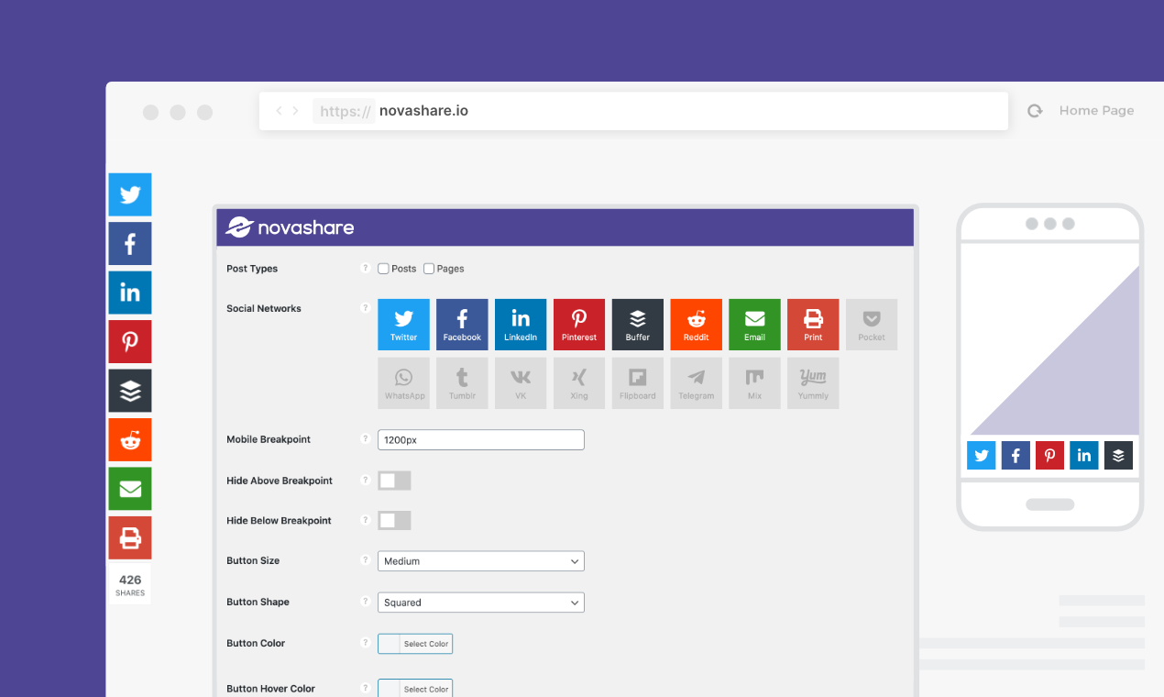Viewport: 1164px width, 697px height.
Task: Select the Email network tile in settings
Action: (x=755, y=325)
